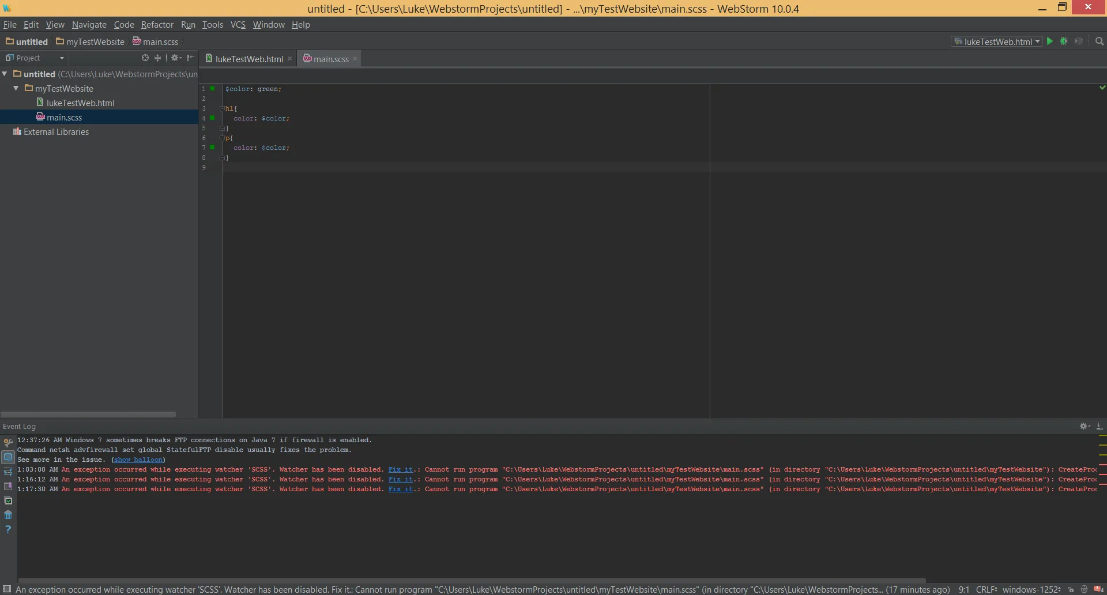Collapse the myTestWebsite folder node
The image size is (1107, 595).
[16, 88]
